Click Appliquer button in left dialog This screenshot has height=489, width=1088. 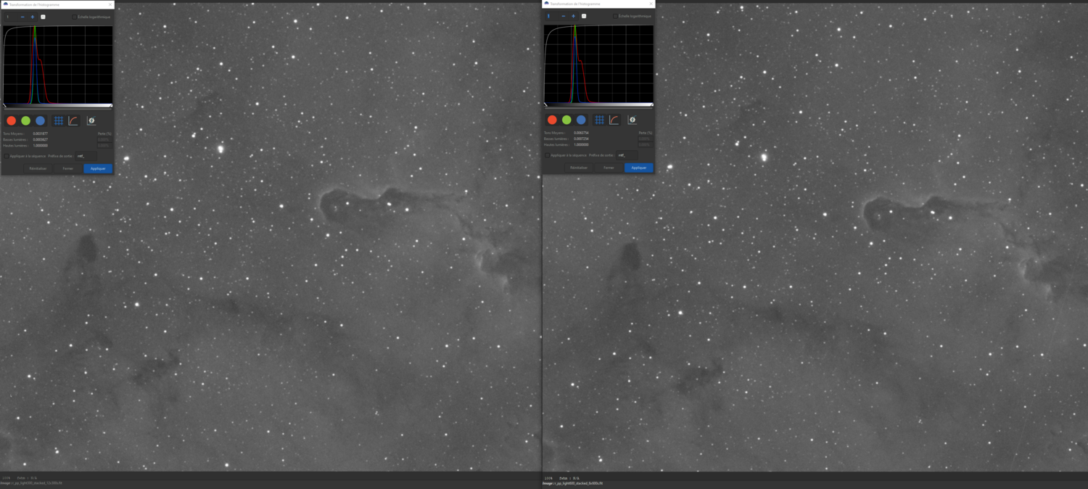click(x=98, y=168)
